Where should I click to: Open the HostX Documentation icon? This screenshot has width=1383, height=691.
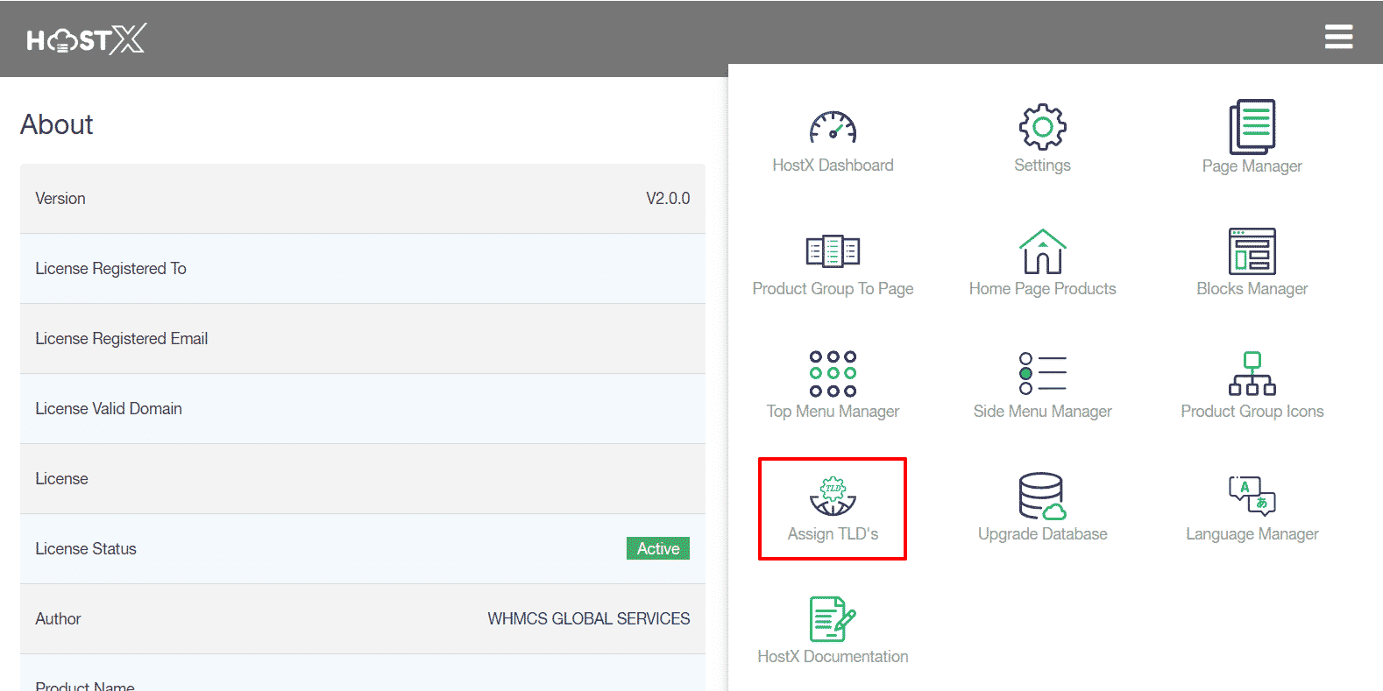click(833, 619)
